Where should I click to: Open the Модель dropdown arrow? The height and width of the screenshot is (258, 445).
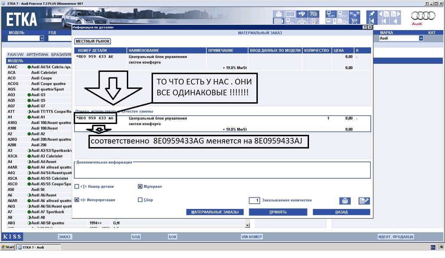click(x=42, y=38)
